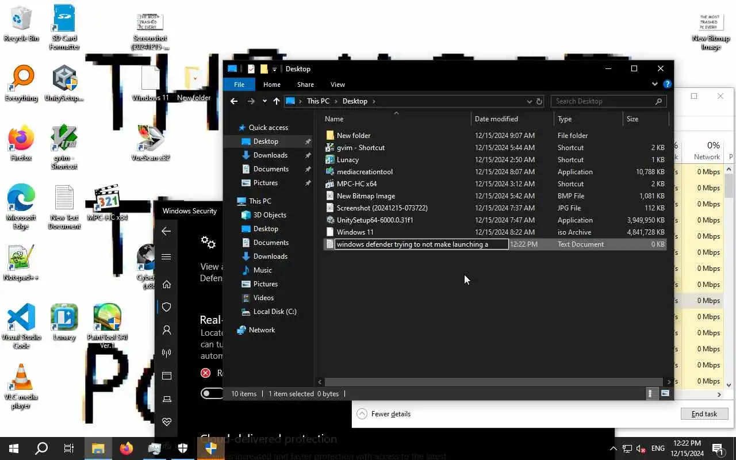This screenshot has width=736, height=460.
Task: Go up one folder level
Action: [277, 101]
